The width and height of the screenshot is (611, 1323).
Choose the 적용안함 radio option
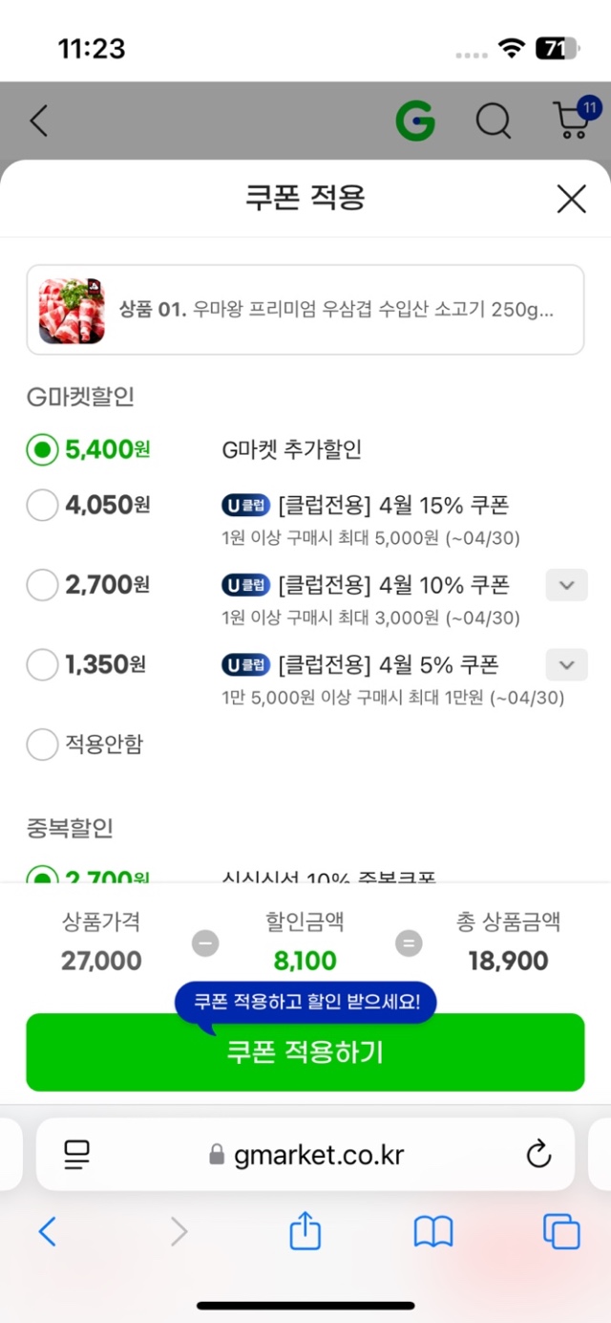tap(43, 745)
